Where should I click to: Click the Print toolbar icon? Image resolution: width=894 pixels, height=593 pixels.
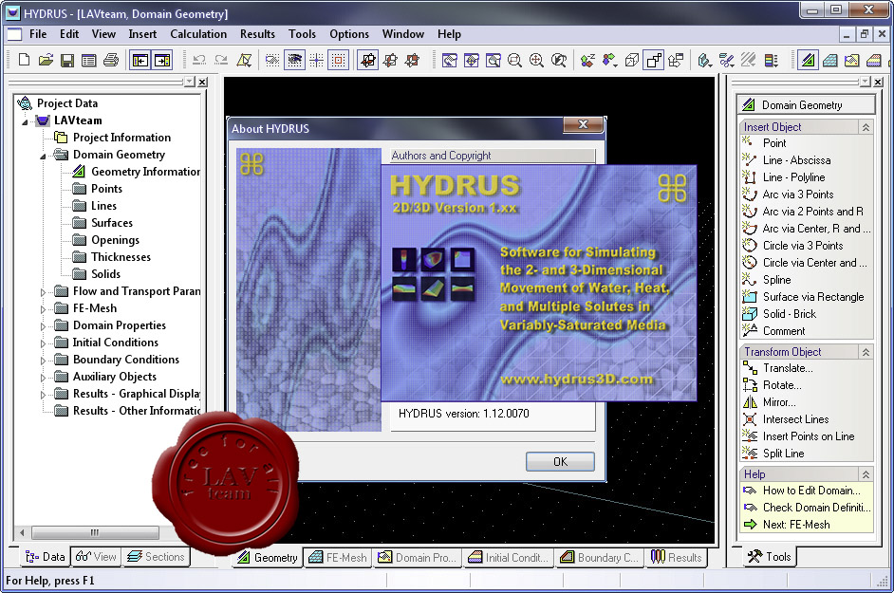[111, 60]
